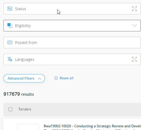Open the Eligibility dropdown chevron
The width and height of the screenshot is (141, 130).
tap(134, 25)
